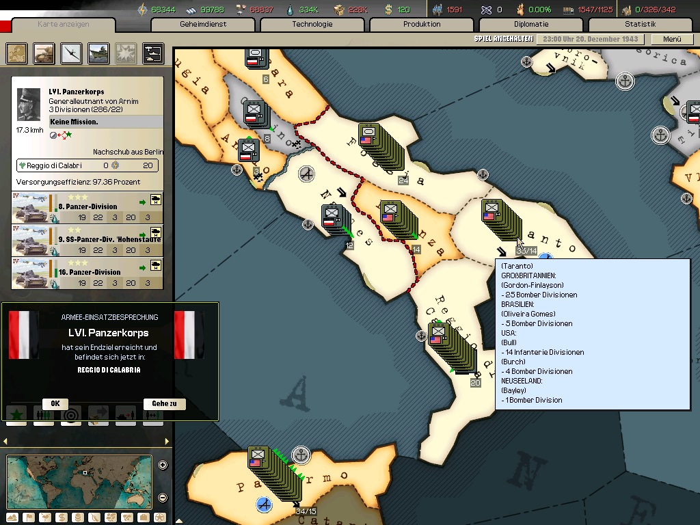Switch to the briefcase map mode
This screenshot has width=700, height=525.
(x=144, y=518)
